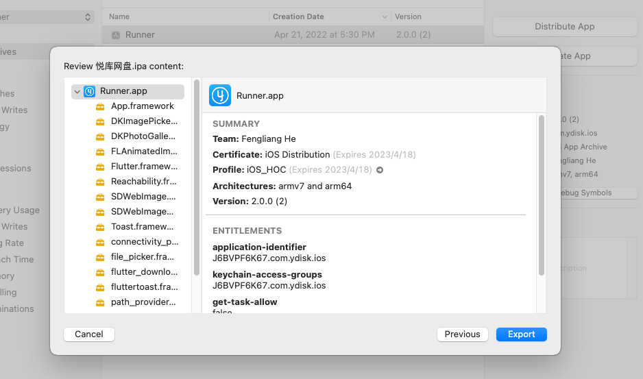Select the path_provider framework item
643x379 pixels.
click(144, 302)
